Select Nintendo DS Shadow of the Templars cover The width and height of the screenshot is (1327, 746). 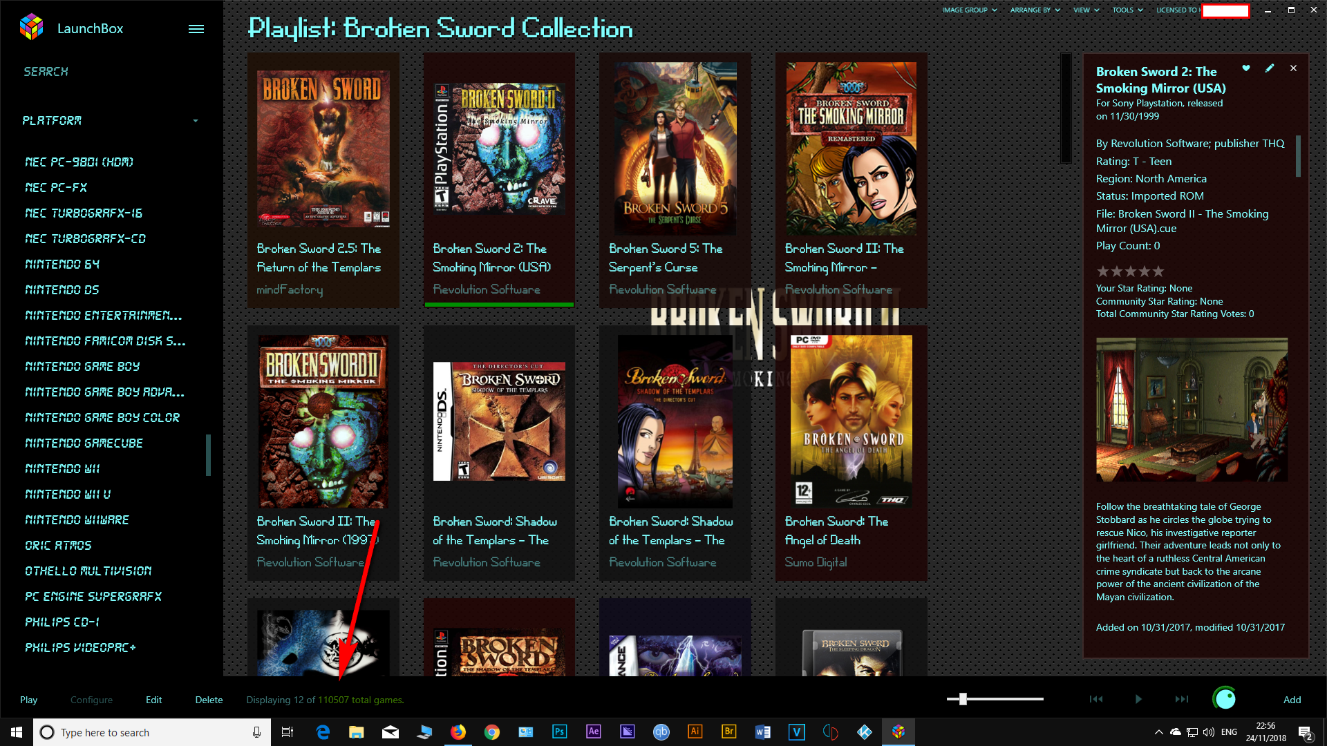point(499,421)
